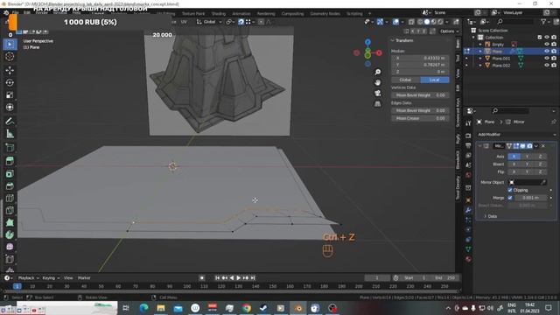This screenshot has height=315, width=560.
Task: Select Global in Transform panel
Action: click(406, 80)
